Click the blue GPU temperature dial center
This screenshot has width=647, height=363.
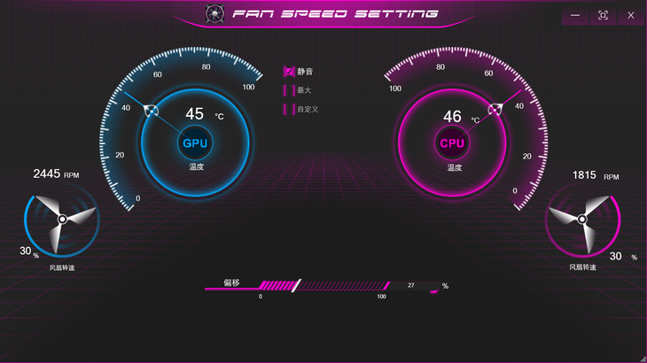click(194, 143)
